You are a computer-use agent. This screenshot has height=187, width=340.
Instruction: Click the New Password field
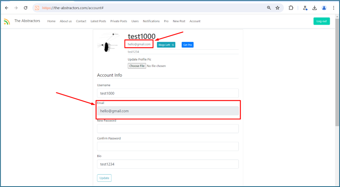point(168,129)
